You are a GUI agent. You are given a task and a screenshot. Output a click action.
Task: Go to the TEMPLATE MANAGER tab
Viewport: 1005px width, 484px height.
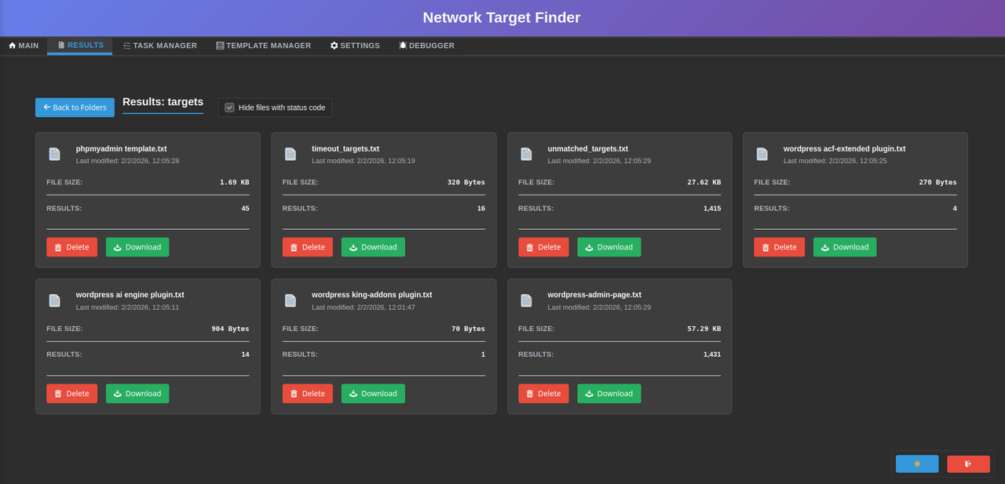click(x=264, y=45)
